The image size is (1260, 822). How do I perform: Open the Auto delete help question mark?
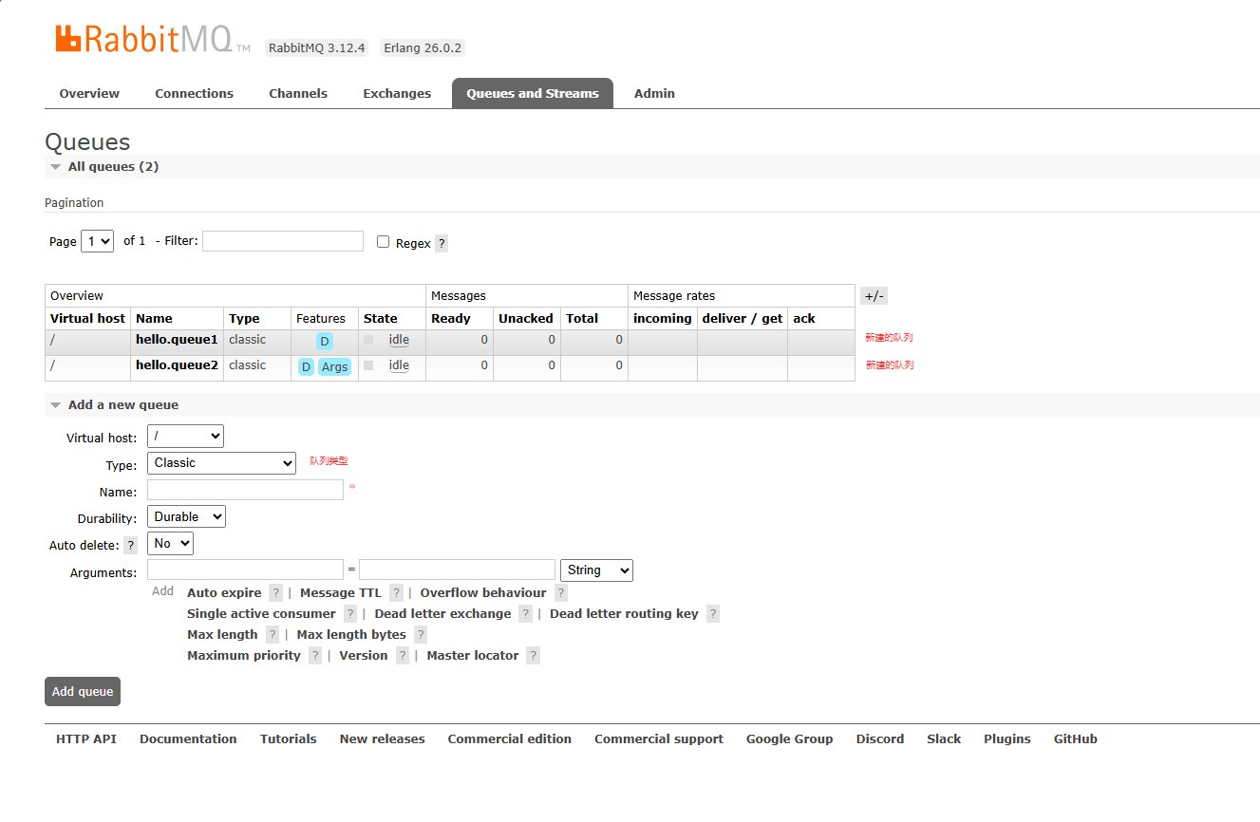[x=131, y=546]
